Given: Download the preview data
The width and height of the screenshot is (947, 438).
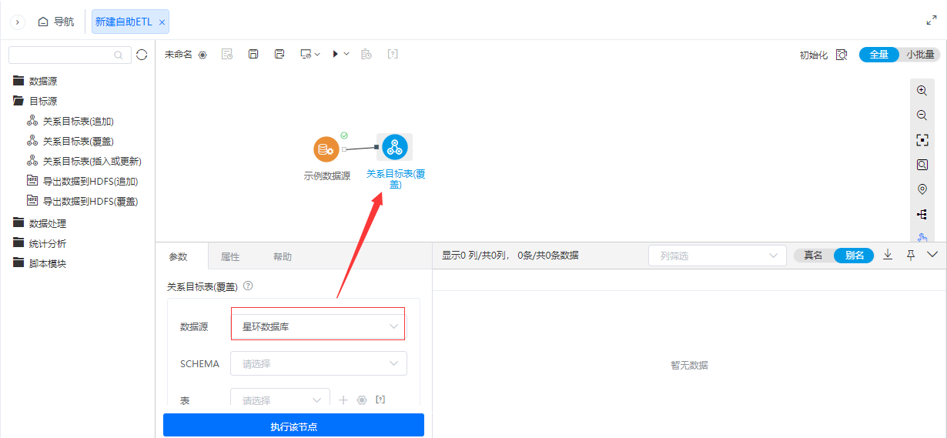Looking at the screenshot, I should 888,255.
